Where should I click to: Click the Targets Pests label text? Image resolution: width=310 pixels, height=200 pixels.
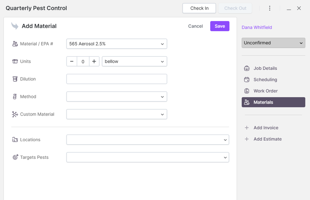[x=34, y=157]
